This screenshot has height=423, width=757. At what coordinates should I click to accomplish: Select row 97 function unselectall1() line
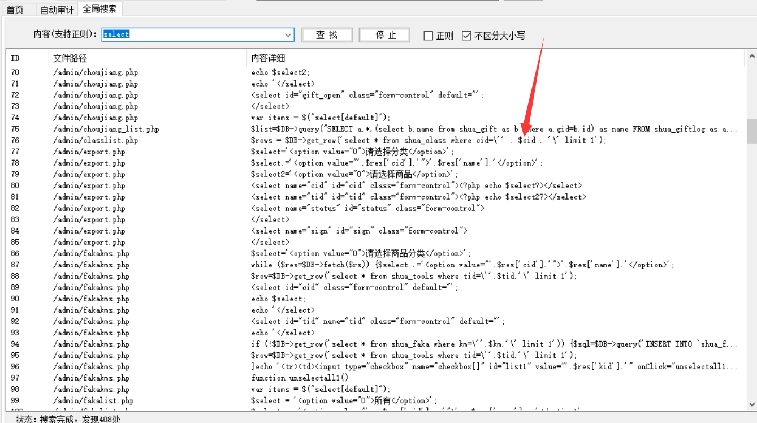300,378
